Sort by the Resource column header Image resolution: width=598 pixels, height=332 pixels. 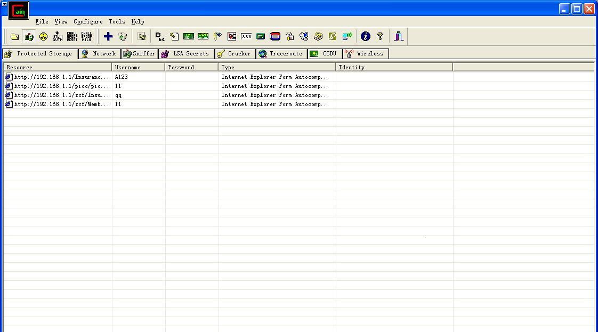pos(58,67)
